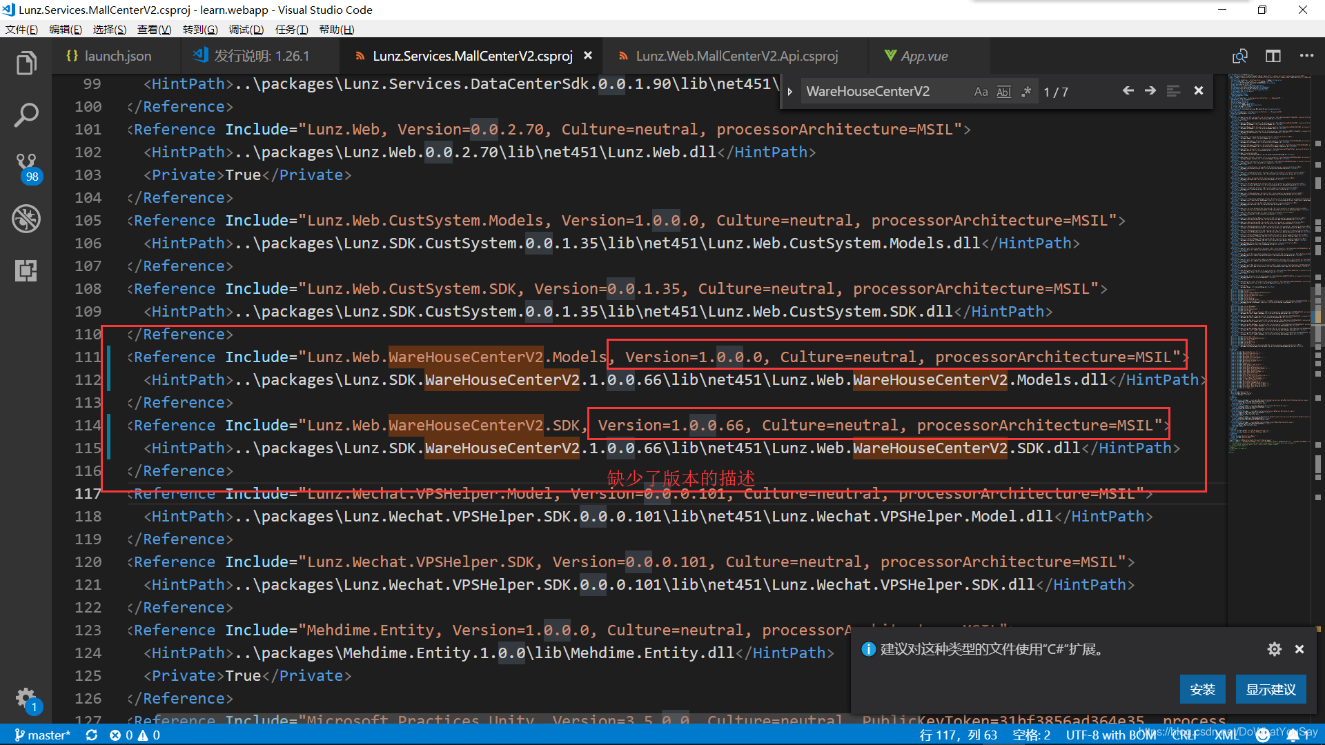The height and width of the screenshot is (745, 1325).
Task: Click the Lunz.Wechat.VPSHelper.Model.dll HintPath on line 118
Action: point(648,517)
